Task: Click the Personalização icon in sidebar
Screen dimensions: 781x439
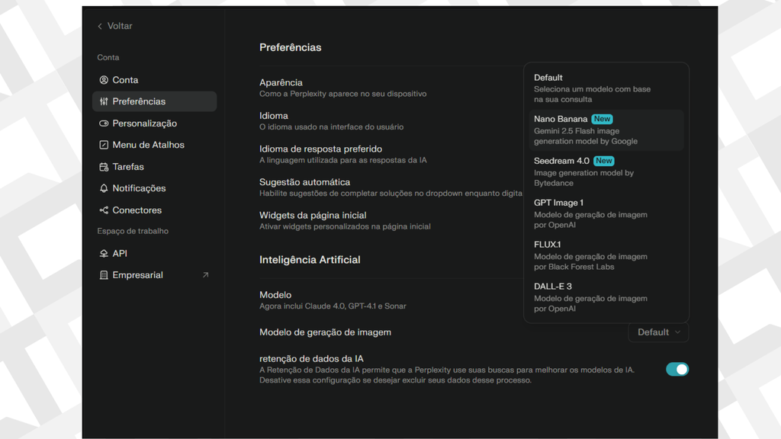Action: 104,123
